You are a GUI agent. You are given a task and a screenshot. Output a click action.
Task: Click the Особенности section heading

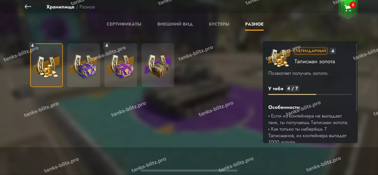click(284, 107)
